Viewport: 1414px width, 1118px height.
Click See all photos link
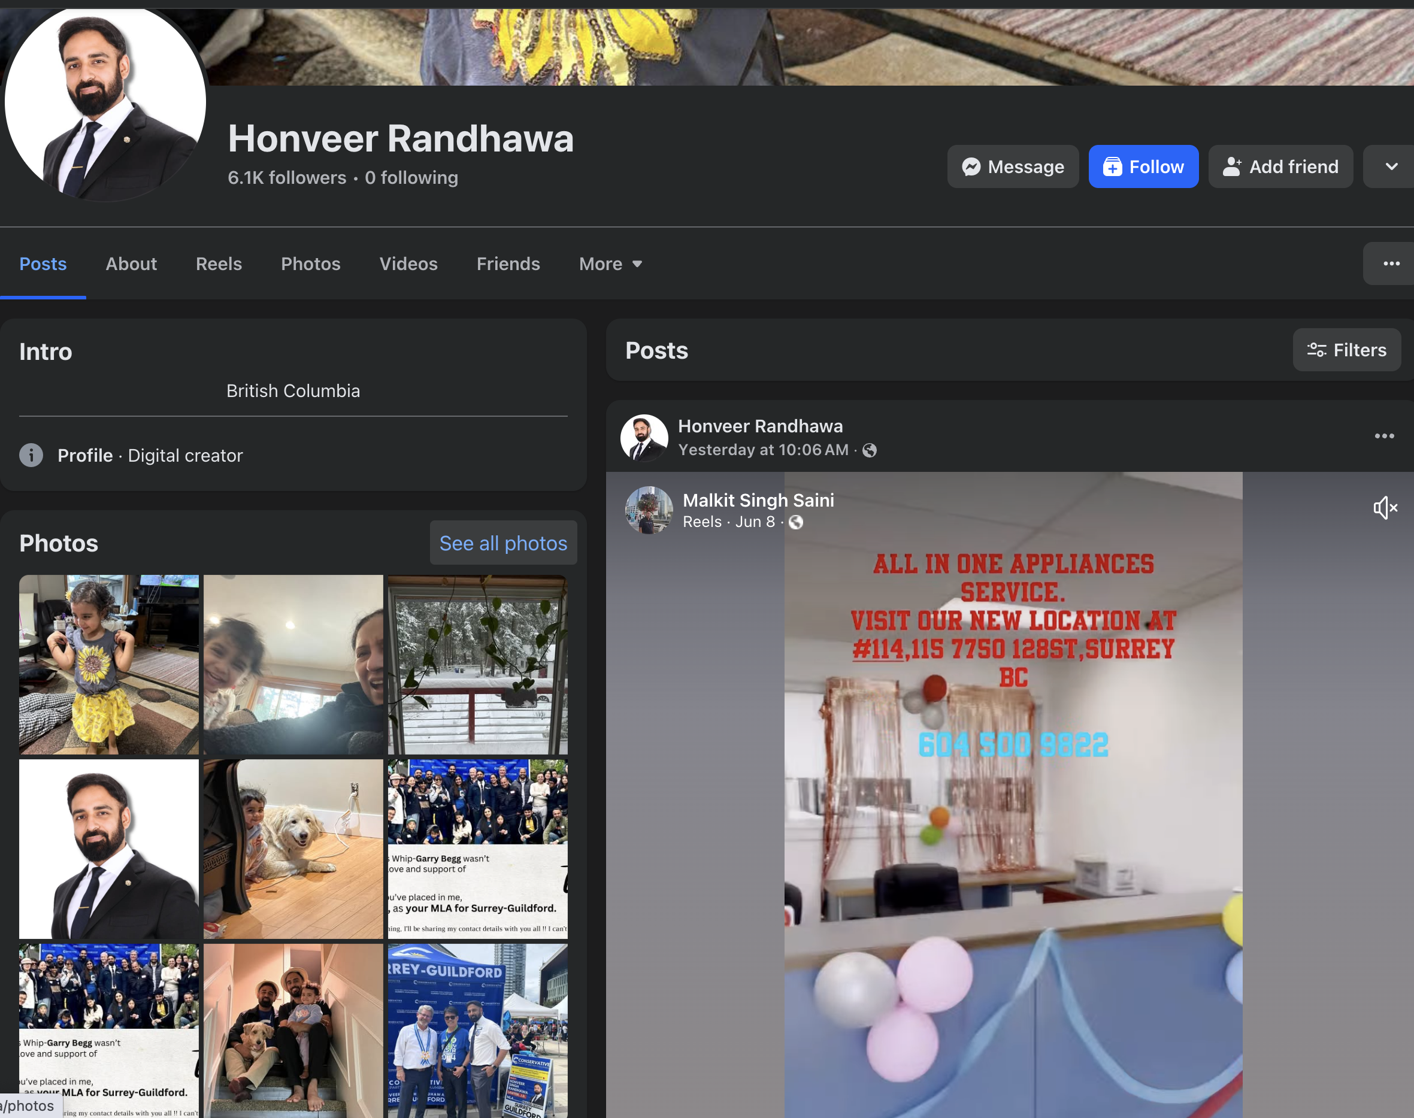point(502,543)
